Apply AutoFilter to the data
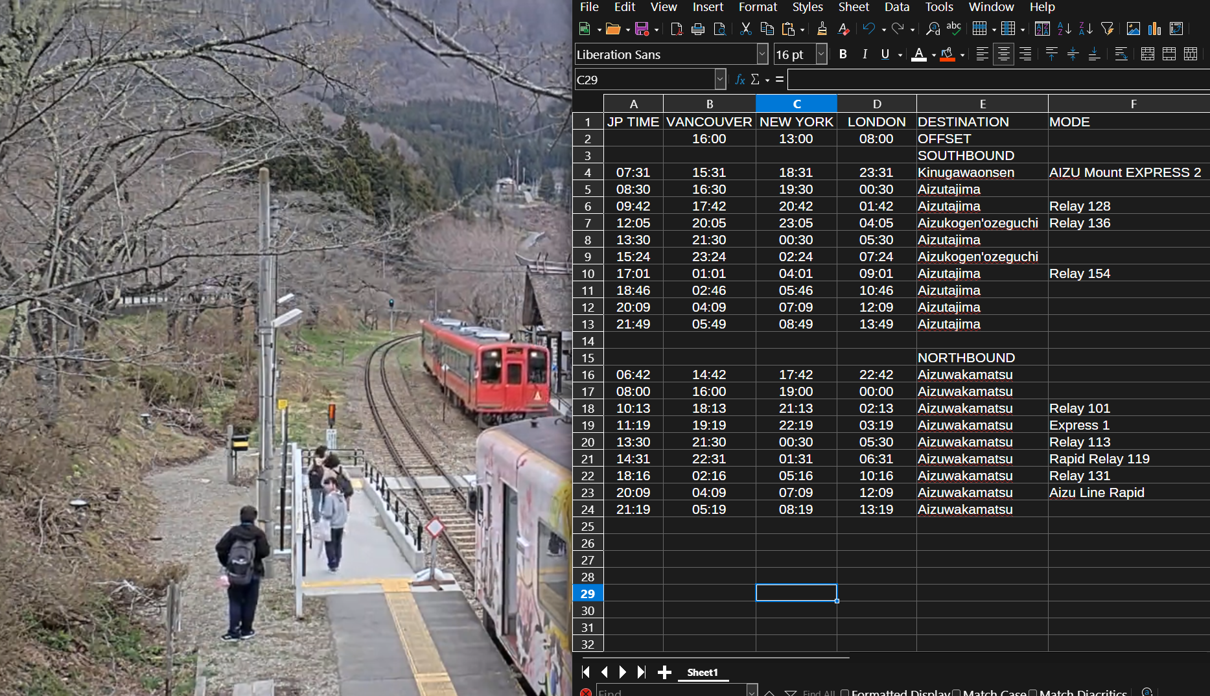The image size is (1210, 696). pyautogui.click(x=1107, y=29)
